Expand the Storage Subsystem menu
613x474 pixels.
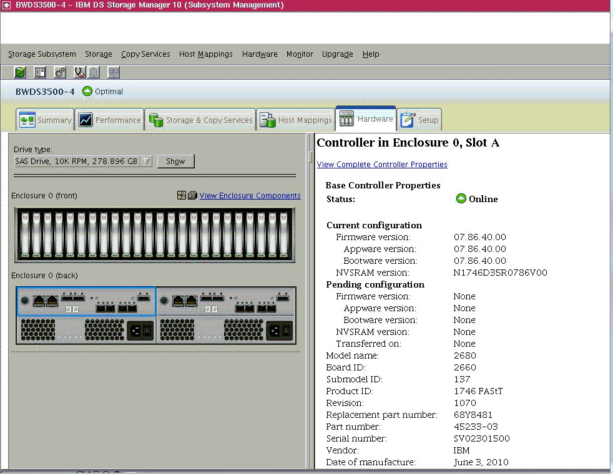(x=41, y=54)
